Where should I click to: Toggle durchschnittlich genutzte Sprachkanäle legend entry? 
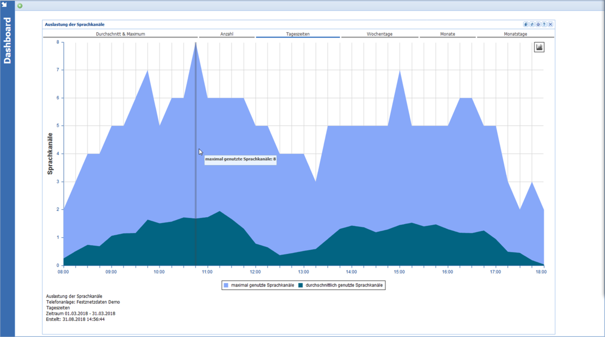340,285
